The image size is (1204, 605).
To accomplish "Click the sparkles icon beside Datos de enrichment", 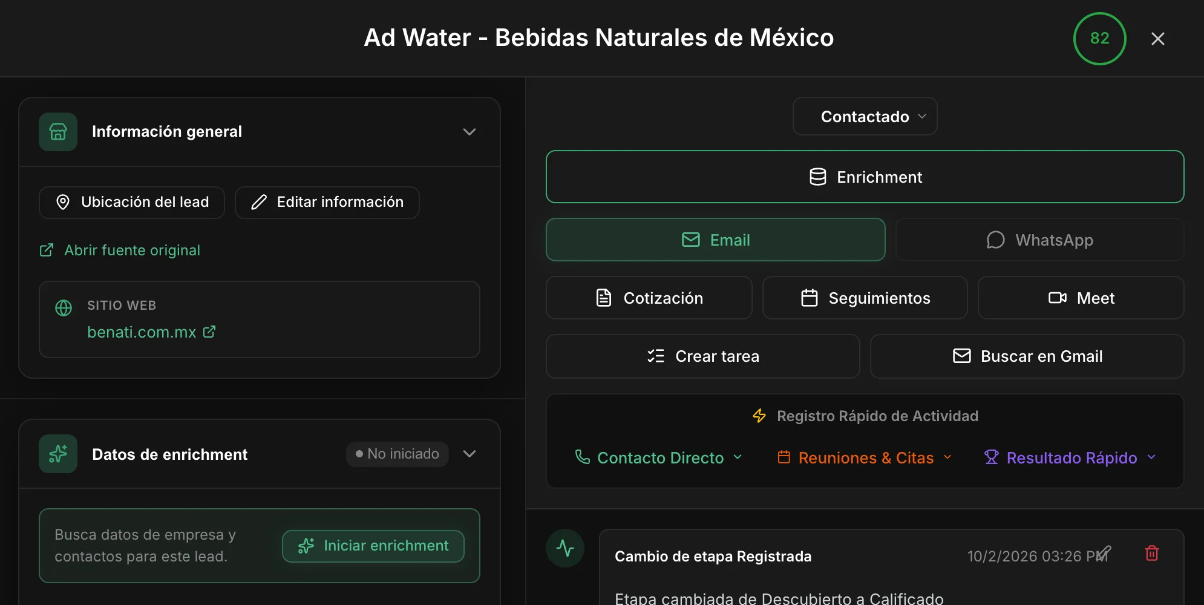I will (58, 454).
